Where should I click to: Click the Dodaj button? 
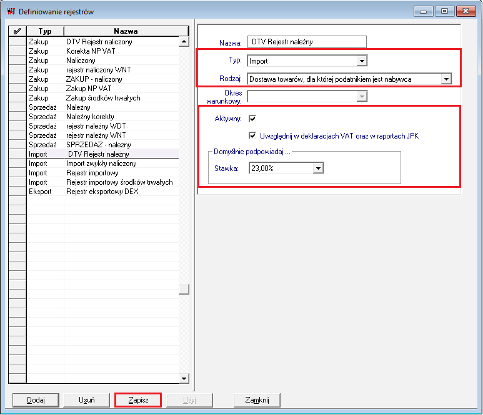click(36, 400)
